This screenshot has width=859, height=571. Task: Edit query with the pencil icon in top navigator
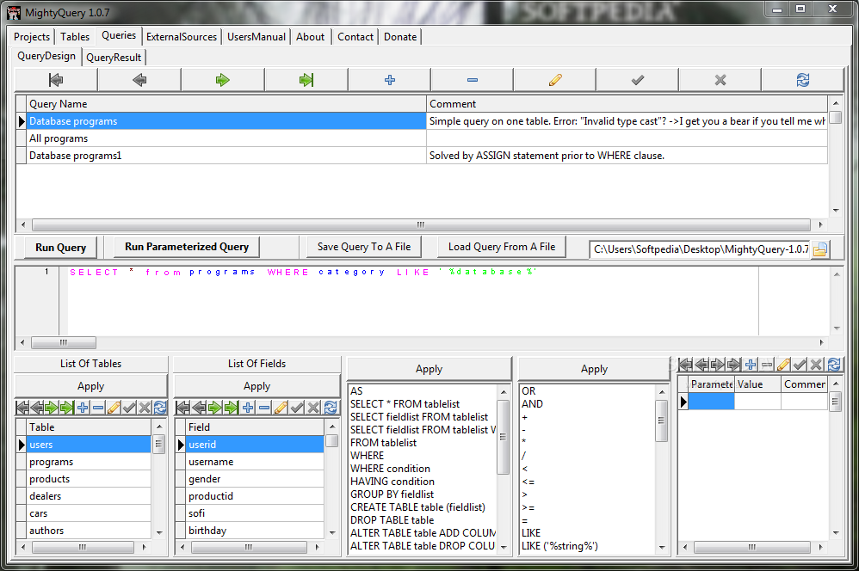tap(555, 80)
